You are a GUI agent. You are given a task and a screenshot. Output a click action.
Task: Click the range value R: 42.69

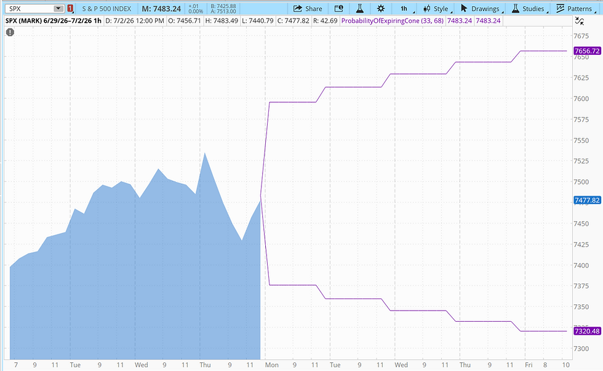(325, 21)
